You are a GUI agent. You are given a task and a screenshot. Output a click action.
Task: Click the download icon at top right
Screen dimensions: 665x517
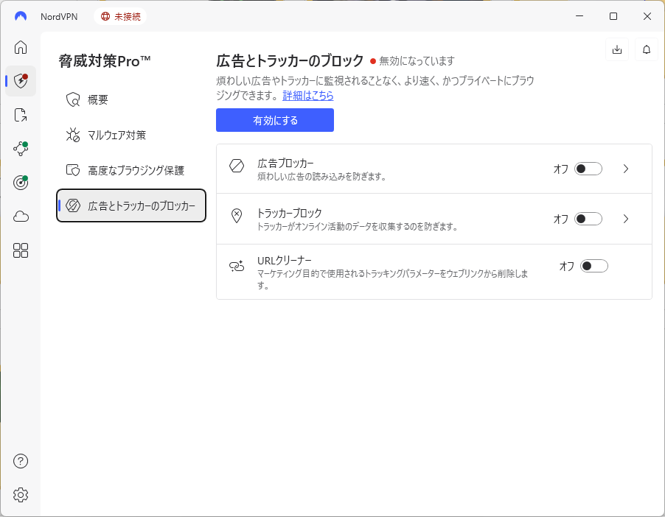(617, 49)
